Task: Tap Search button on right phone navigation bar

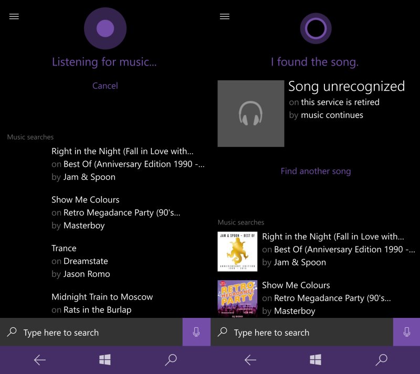Action: (381, 360)
